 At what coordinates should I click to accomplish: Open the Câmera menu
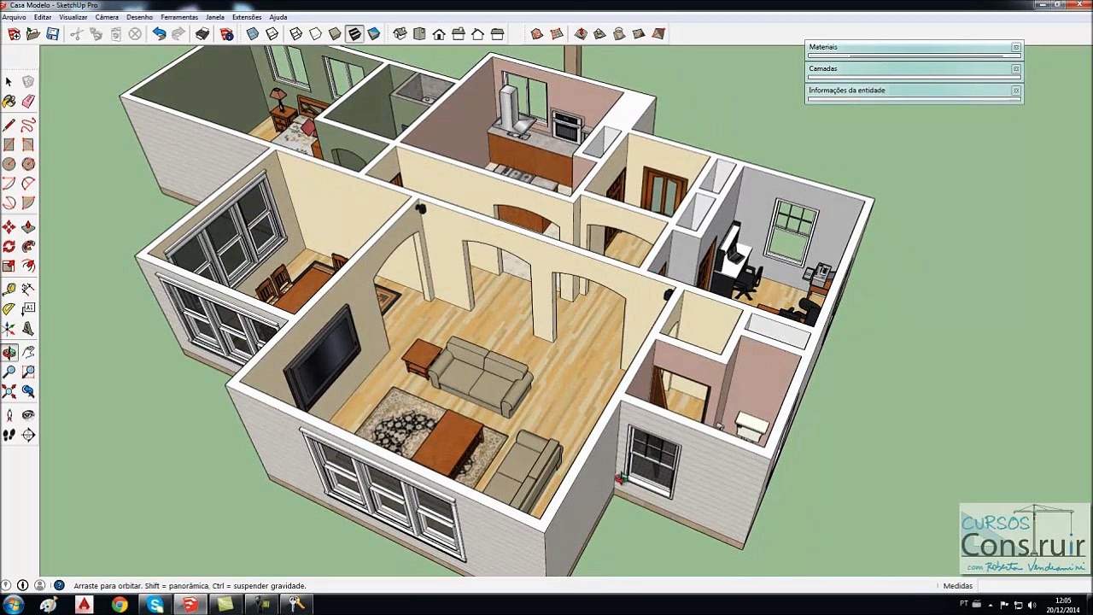tap(107, 17)
